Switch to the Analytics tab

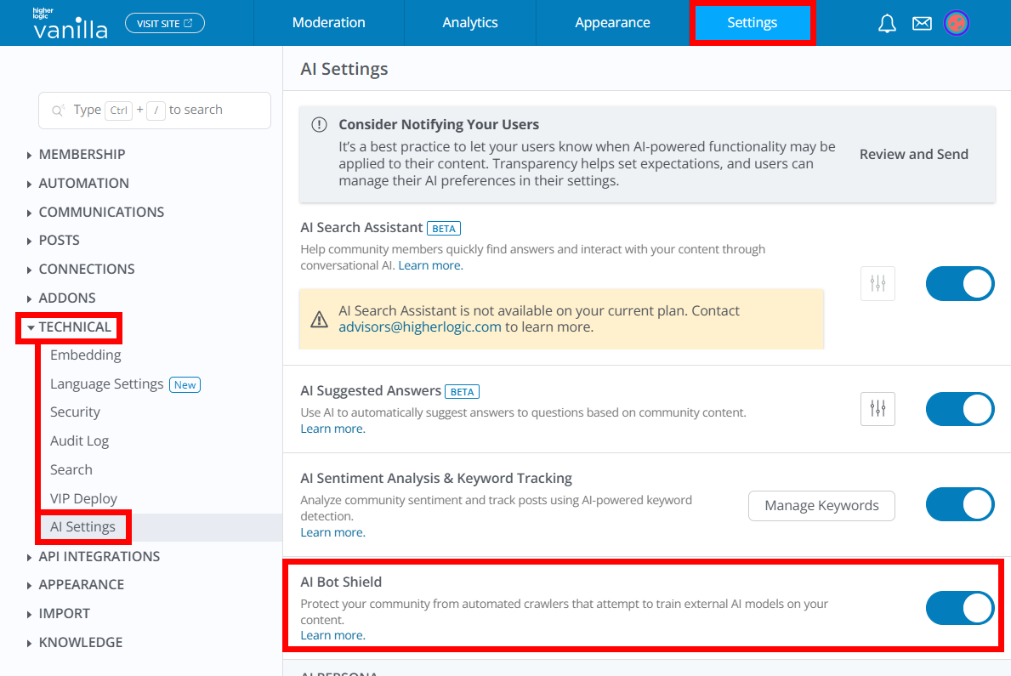tap(470, 23)
